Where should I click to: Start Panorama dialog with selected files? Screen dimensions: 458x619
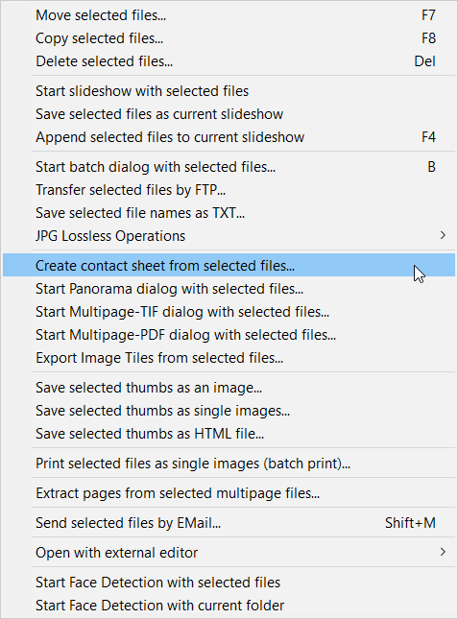tap(229, 289)
